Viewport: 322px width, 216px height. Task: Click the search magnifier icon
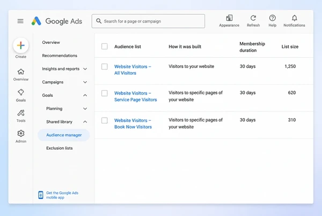pos(99,21)
